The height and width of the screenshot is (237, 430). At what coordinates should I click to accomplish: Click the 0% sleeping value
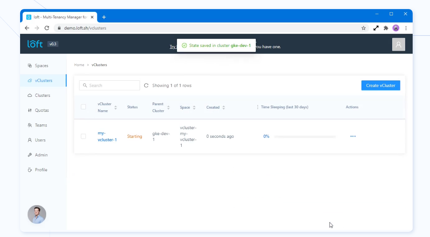click(x=266, y=136)
